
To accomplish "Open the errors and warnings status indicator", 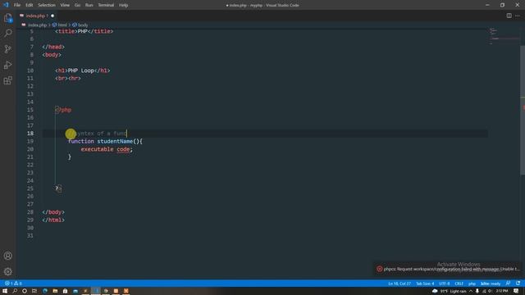I will pos(13,284).
